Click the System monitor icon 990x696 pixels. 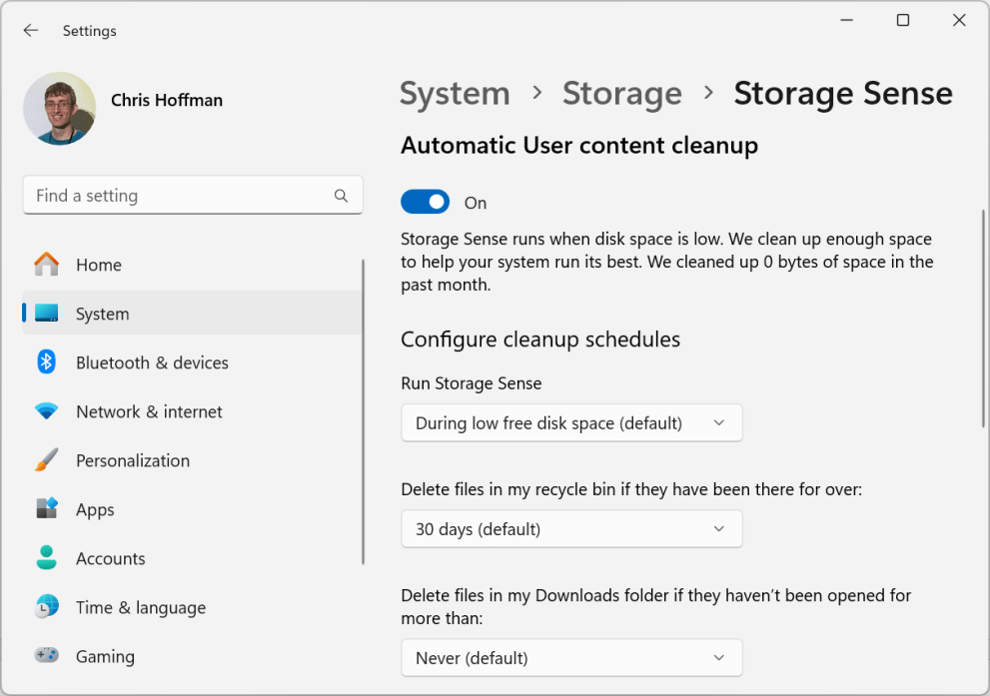(46, 314)
